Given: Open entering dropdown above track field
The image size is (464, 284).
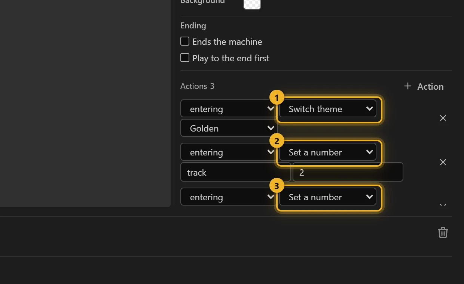Looking at the screenshot, I should pos(229,152).
